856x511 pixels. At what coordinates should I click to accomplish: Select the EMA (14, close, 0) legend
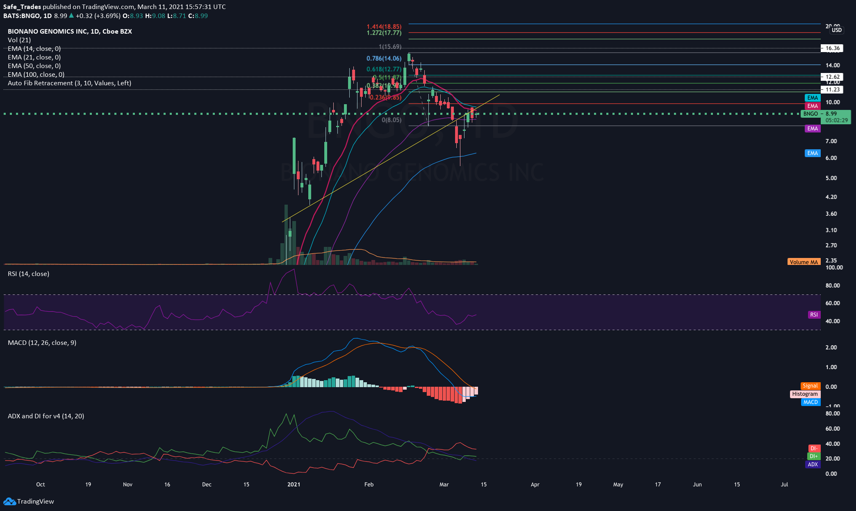(x=34, y=48)
